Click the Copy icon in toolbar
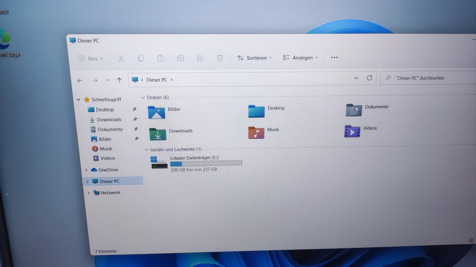476x267 pixels. [x=141, y=58]
